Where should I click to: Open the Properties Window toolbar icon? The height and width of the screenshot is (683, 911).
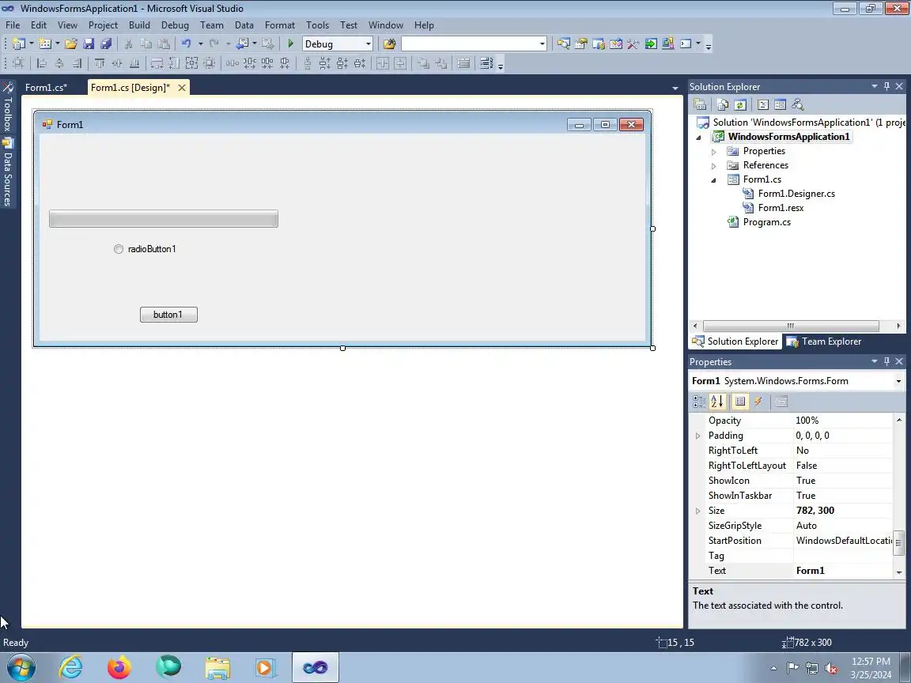(581, 43)
